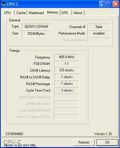The width and height of the screenshot is (120, 148).
Task: Click the 0.5 clocks CAS latency value
Action: pos(66,70)
